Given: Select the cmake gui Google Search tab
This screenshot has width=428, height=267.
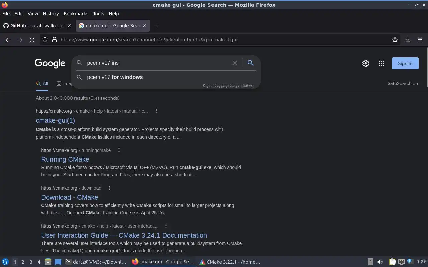Looking at the screenshot, I should [113, 26].
